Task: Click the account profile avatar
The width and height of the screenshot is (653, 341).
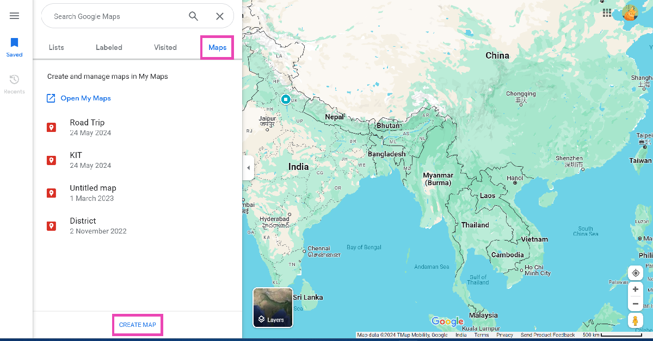Action: 630,13
